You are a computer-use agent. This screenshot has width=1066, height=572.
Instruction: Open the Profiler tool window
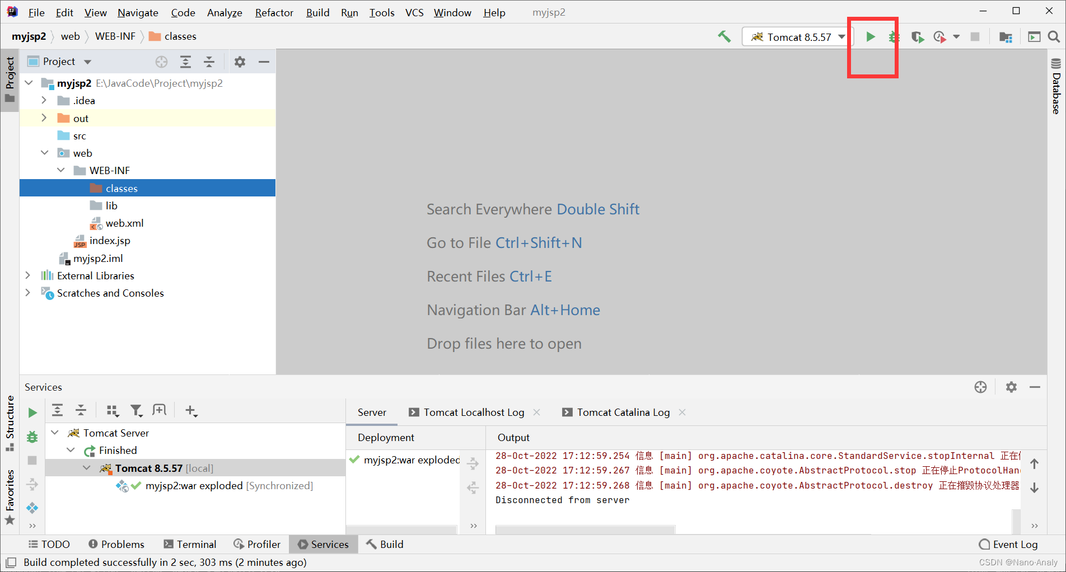tap(257, 544)
